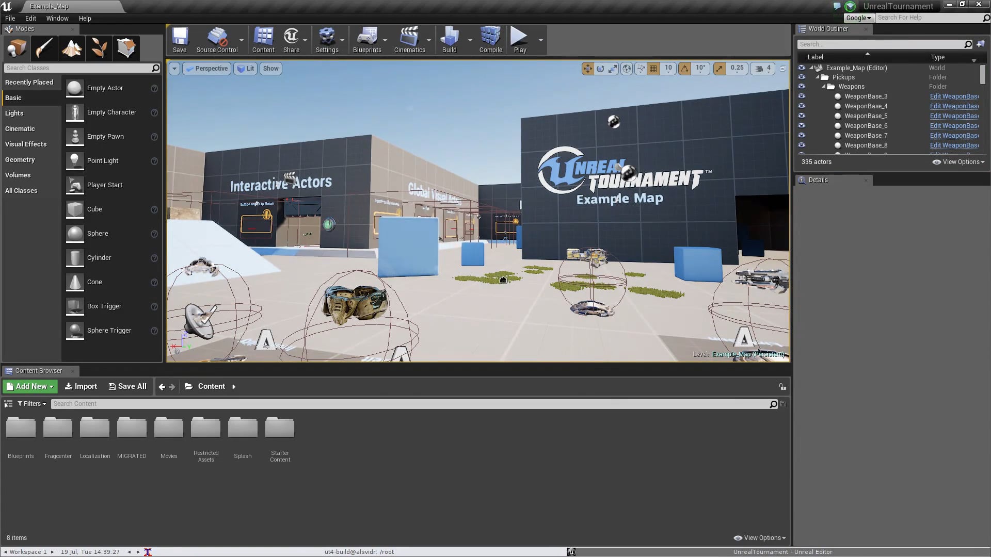This screenshot has height=557, width=991.
Task: Toggle grid snapping in viewport toolbar
Action: pyautogui.click(x=653, y=68)
